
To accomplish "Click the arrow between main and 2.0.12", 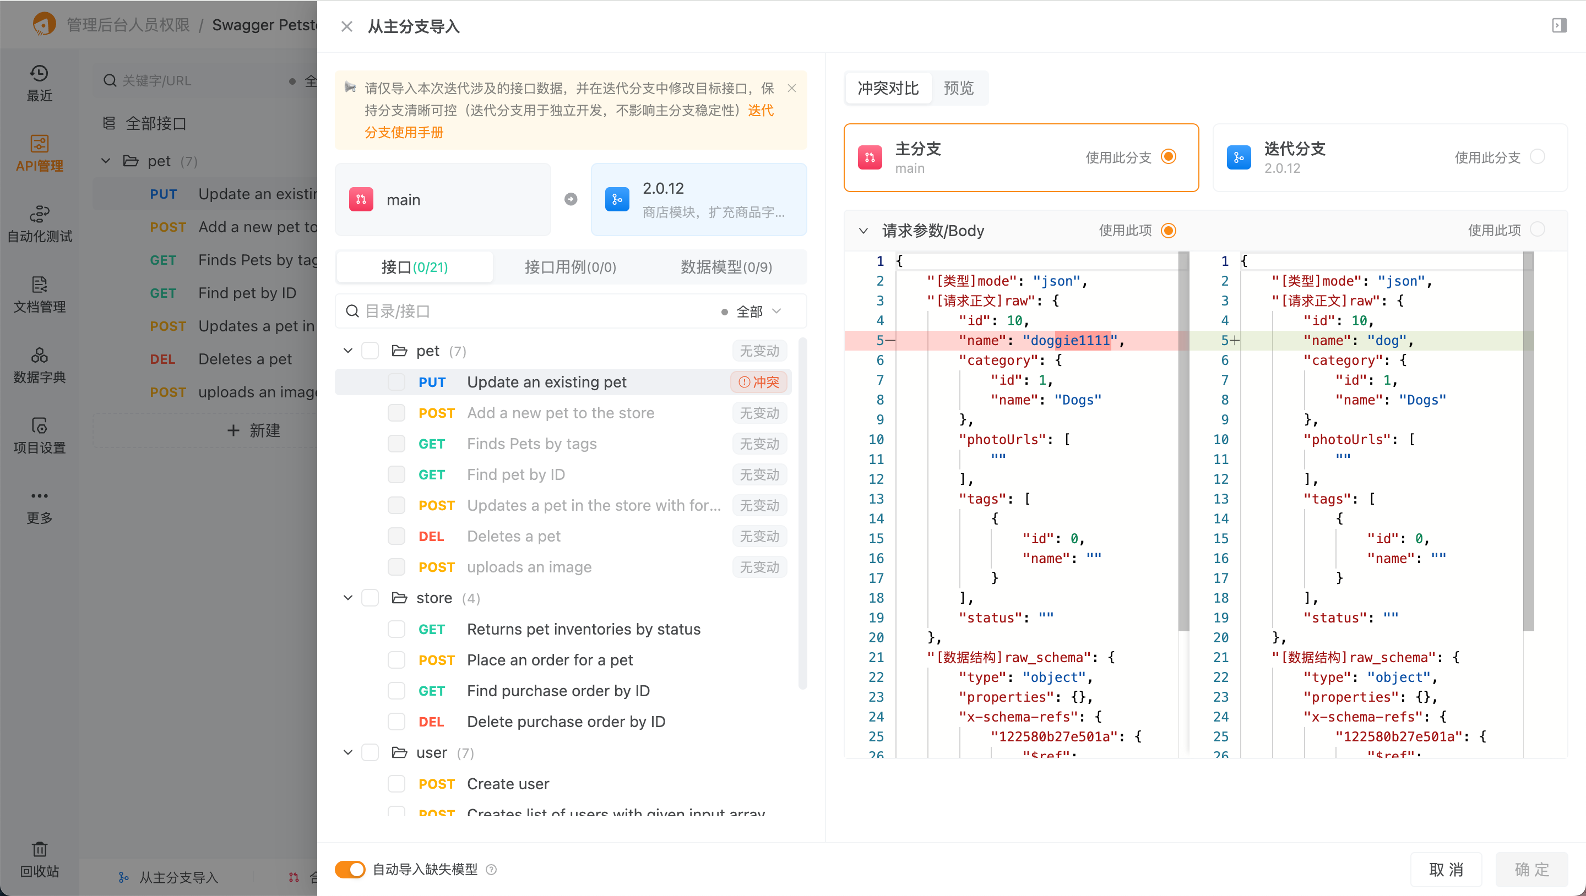I will [571, 199].
